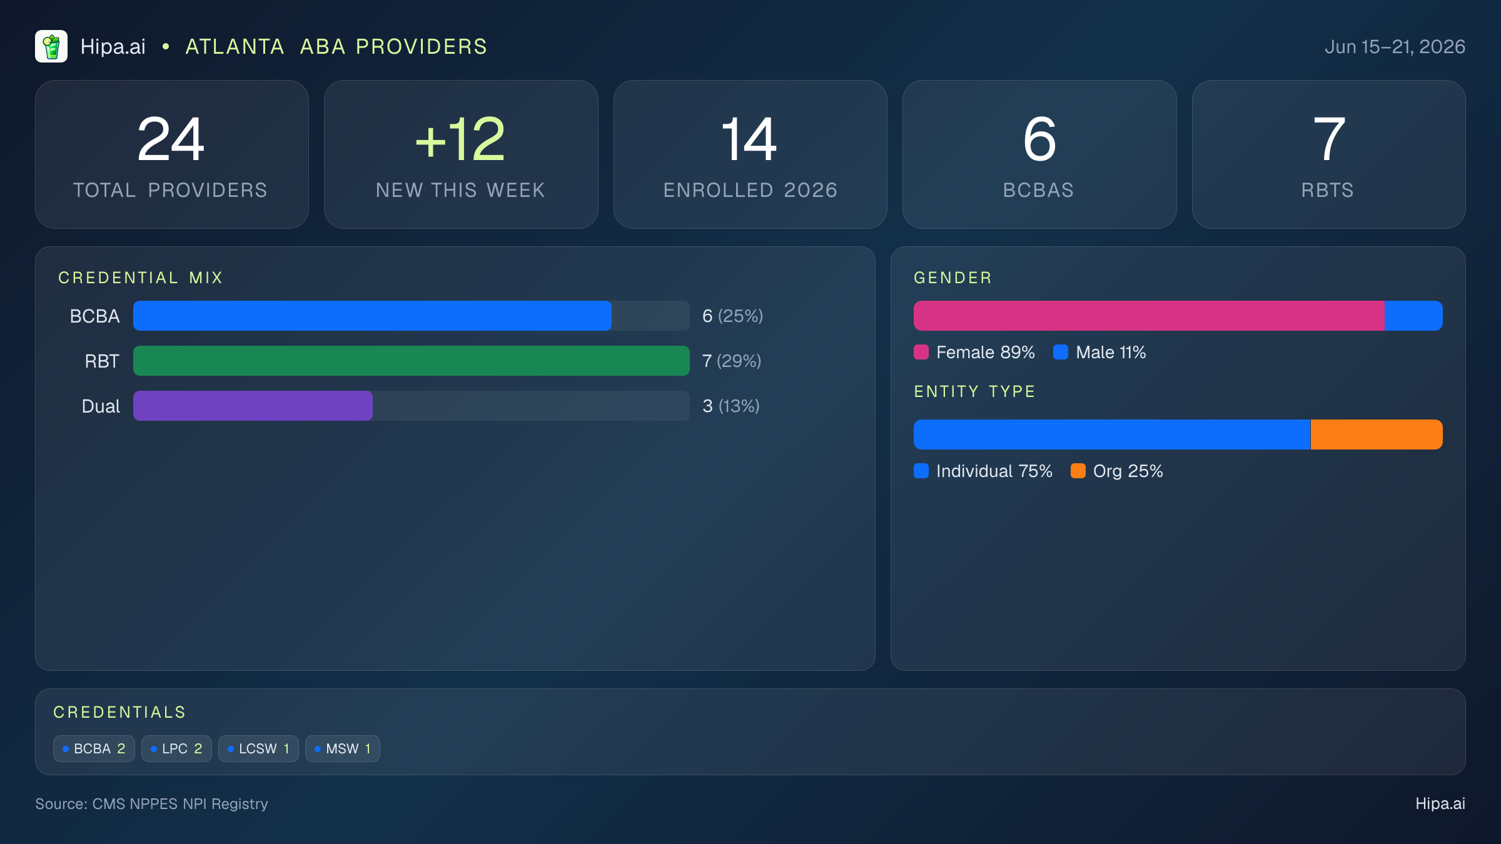The height and width of the screenshot is (844, 1501).
Task: Select the LPC 2 credential chip
Action: point(176,748)
